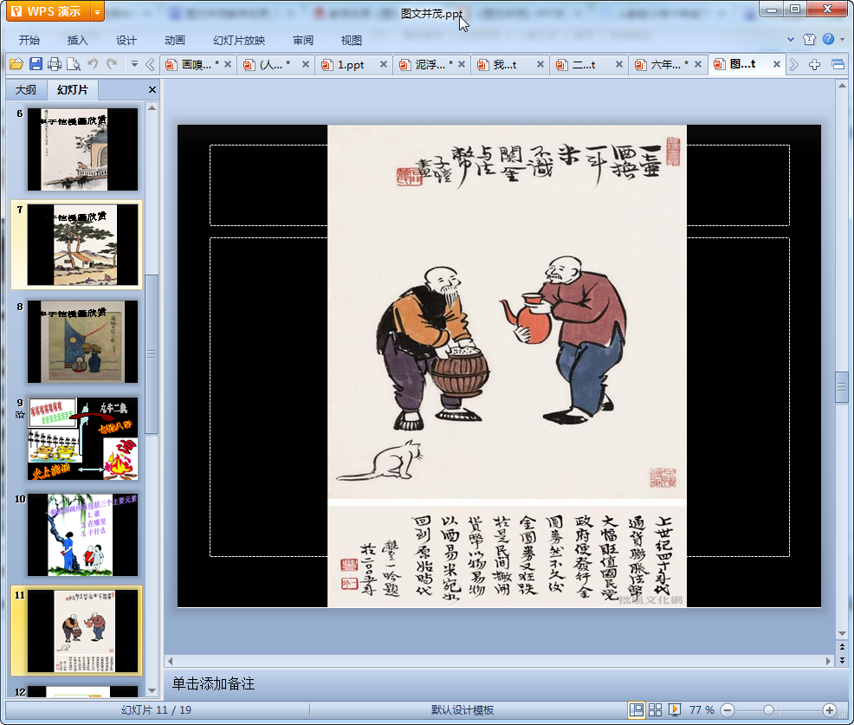Close the 六年... document tab
Image resolution: width=854 pixels, height=725 pixels.
point(698,64)
